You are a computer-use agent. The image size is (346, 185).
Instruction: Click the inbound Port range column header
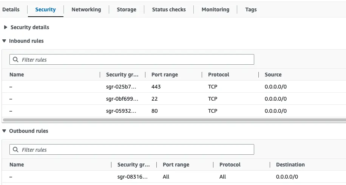click(165, 75)
